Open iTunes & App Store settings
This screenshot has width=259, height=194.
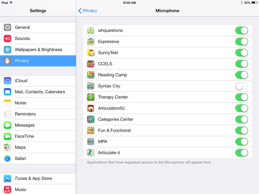pos(38,179)
